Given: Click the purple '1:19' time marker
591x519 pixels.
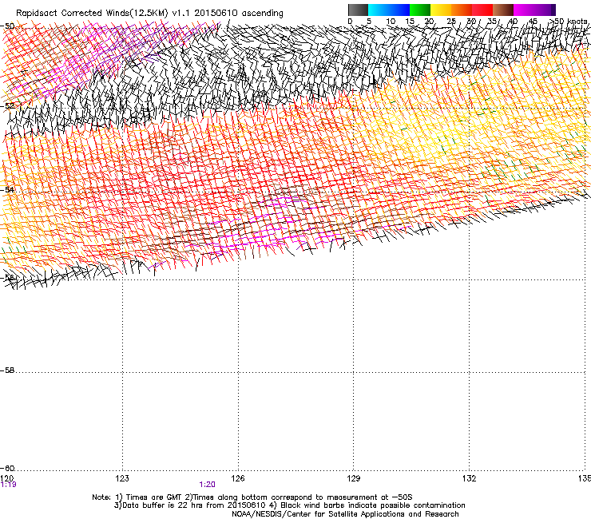Looking at the screenshot, I should point(8,485).
